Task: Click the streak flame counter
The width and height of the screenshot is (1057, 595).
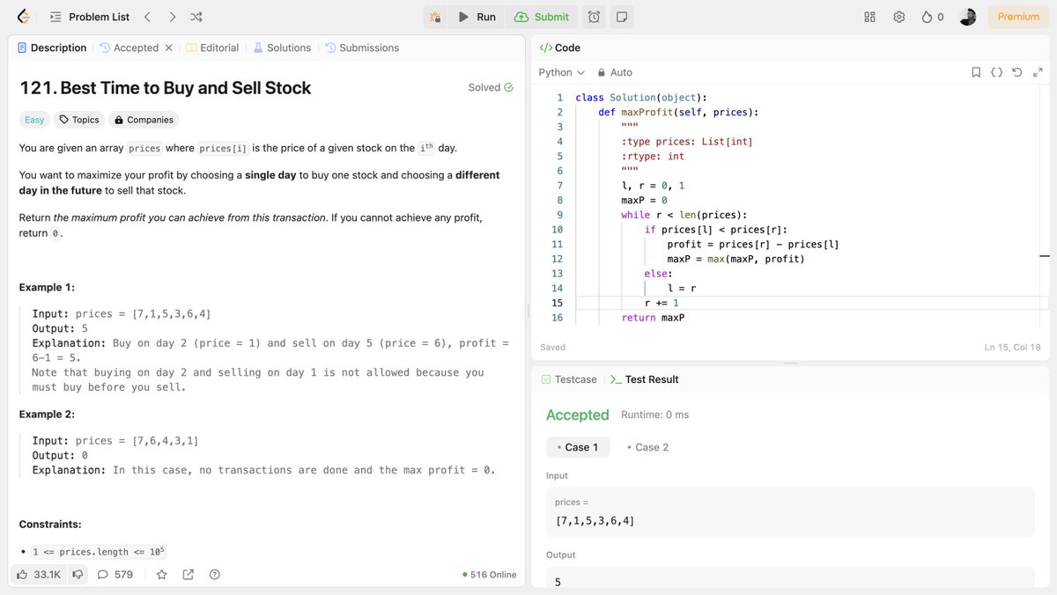Action: pos(932,17)
